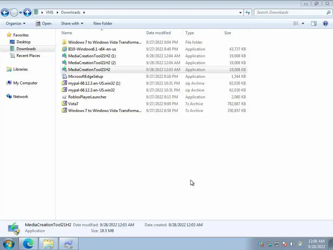Image resolution: width=333 pixels, height=250 pixels.
Task: Select the 330,857 KB 7z archive row
Action: coord(154,111)
